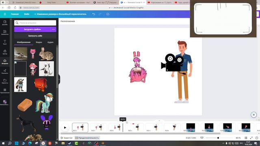Click the canva.com address bar

[x=32, y=8]
